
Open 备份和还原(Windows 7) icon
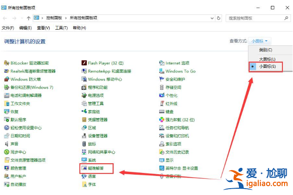coord(6,87)
